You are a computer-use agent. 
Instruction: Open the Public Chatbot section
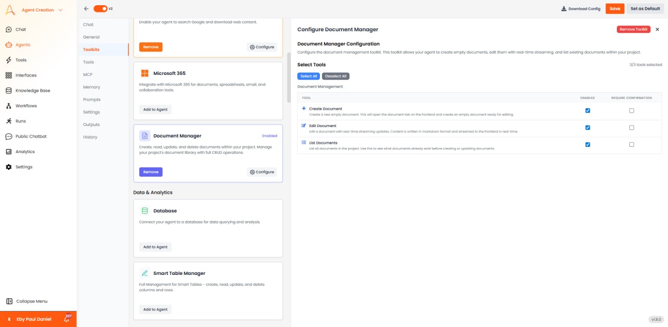[x=31, y=136]
